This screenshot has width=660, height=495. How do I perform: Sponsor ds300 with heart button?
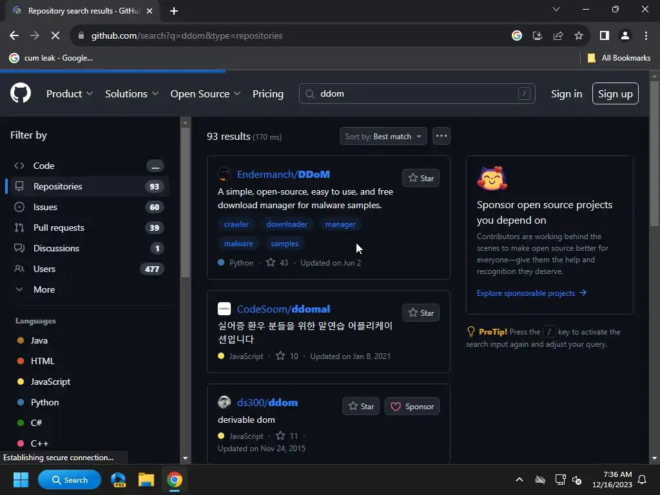tap(412, 406)
